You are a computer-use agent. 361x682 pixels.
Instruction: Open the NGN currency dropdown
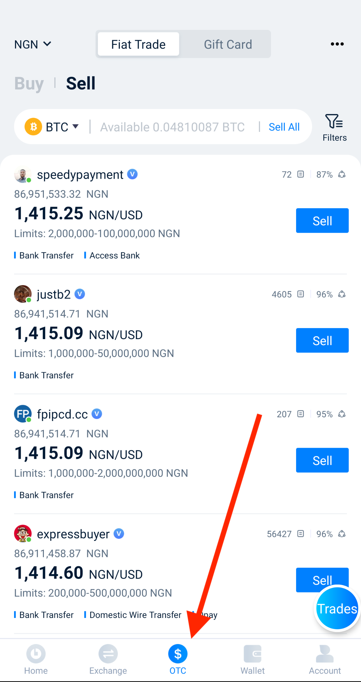click(33, 44)
